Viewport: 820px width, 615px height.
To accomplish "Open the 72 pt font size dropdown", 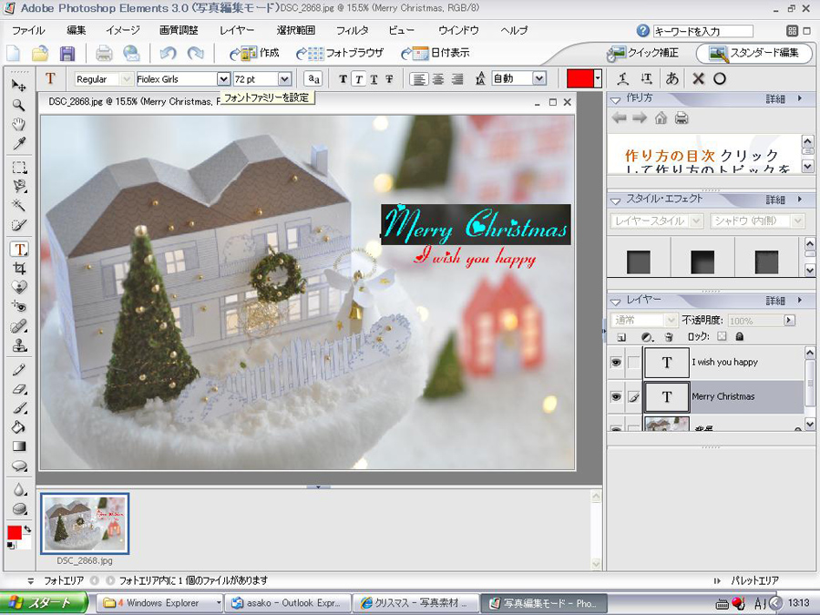I will [285, 79].
